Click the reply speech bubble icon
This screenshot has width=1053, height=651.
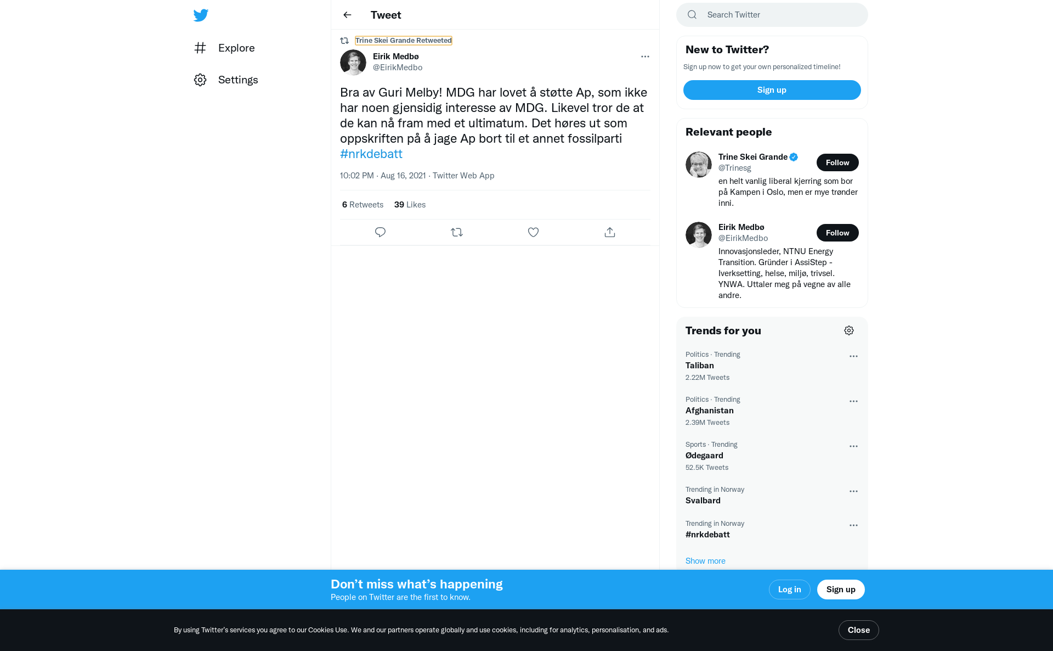pyautogui.click(x=380, y=232)
